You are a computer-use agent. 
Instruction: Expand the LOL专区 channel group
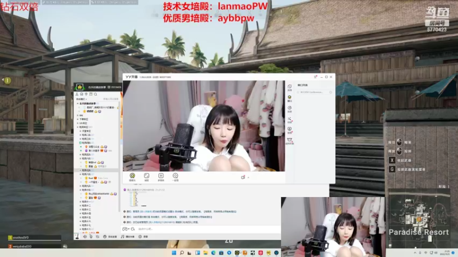tap(77, 123)
